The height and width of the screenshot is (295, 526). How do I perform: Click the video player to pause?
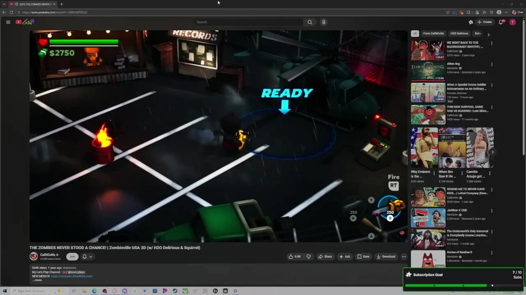tap(218, 136)
